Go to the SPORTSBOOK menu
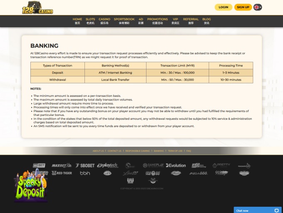Image resolution: width=283 pixels, height=213 pixels. point(124,21)
